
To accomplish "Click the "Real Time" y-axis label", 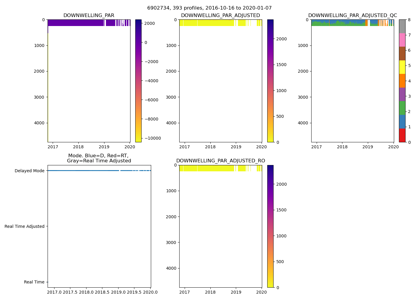I will (x=34, y=282).
